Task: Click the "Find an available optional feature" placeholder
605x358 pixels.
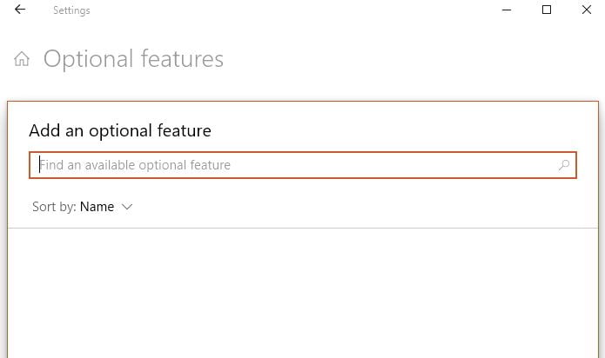Action: click(x=136, y=165)
